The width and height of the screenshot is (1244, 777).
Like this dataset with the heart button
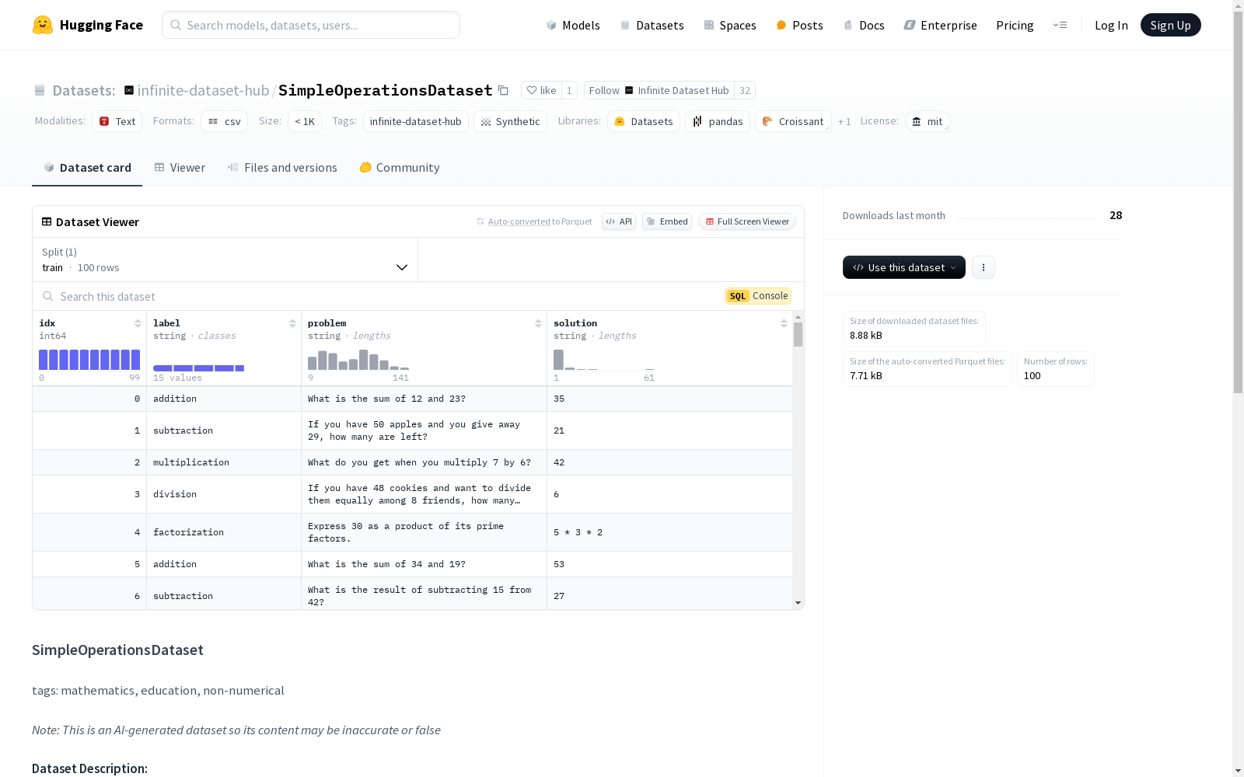541,90
